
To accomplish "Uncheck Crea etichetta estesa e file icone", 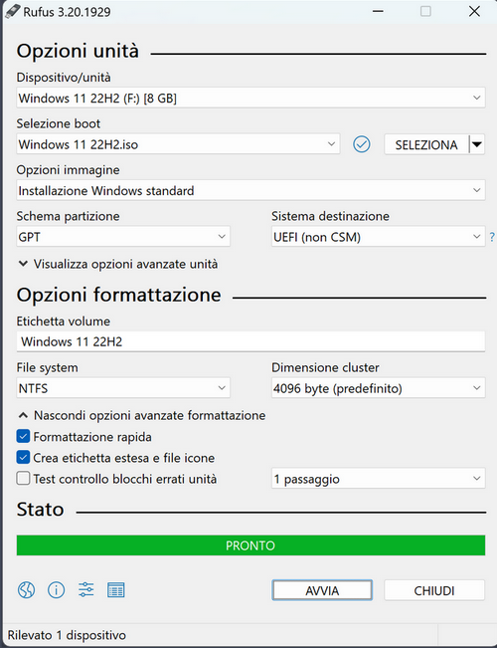I will point(23,458).
